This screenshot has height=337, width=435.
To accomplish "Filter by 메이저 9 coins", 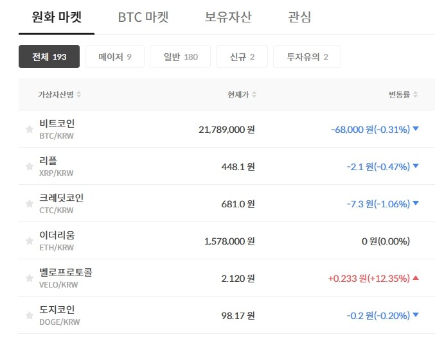I will [115, 57].
